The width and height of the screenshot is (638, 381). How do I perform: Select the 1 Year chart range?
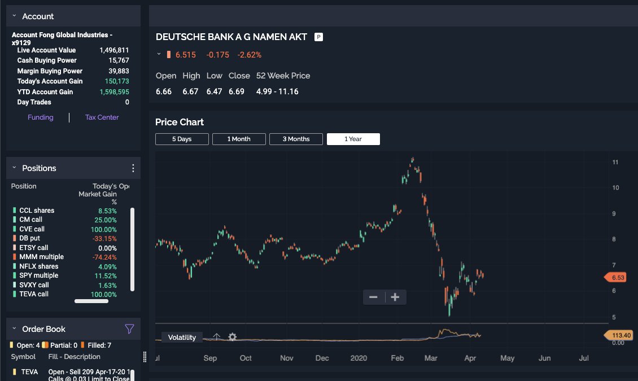coord(353,139)
